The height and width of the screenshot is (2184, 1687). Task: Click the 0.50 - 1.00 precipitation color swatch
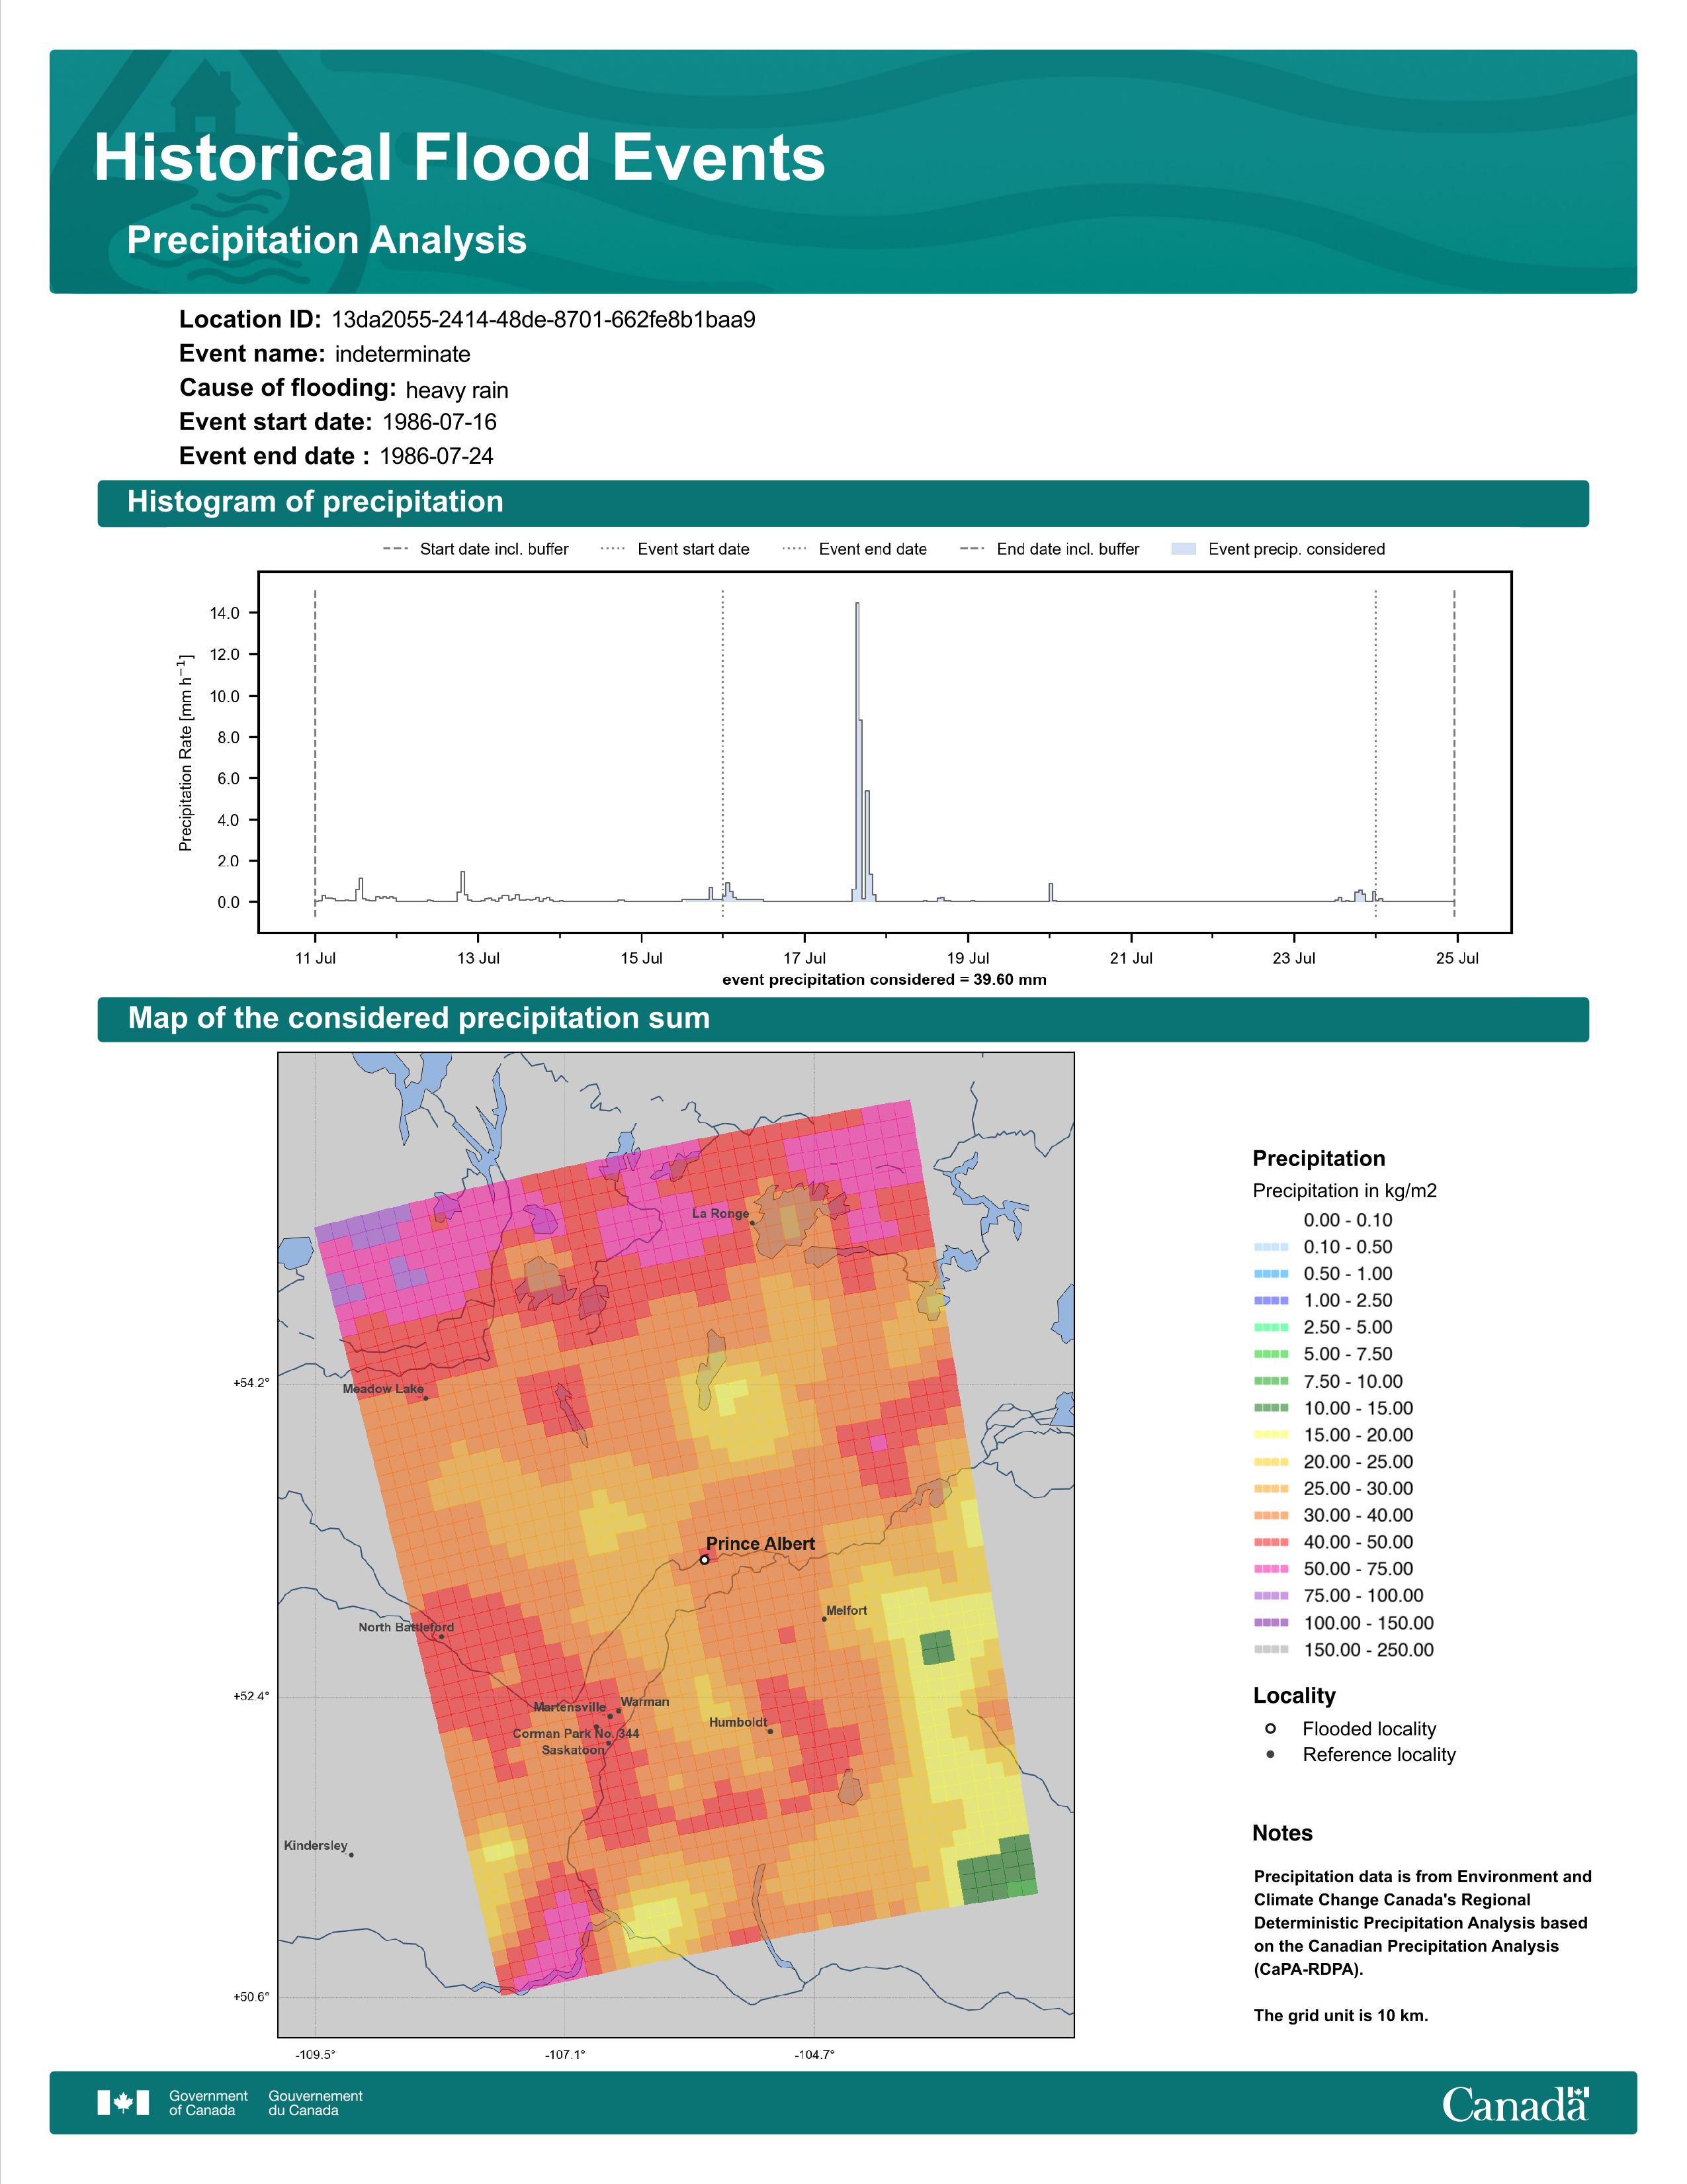click(1272, 1274)
